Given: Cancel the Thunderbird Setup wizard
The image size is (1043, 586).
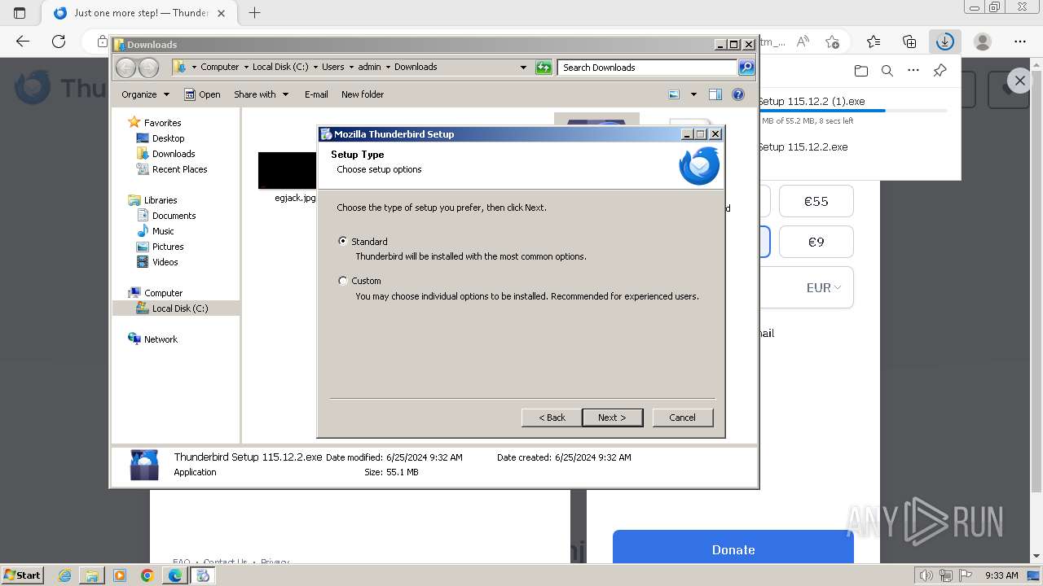Looking at the screenshot, I should click(683, 418).
